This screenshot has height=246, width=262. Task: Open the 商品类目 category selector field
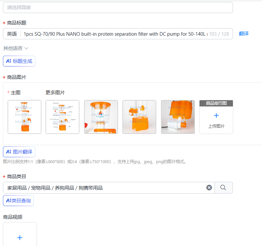(109, 188)
